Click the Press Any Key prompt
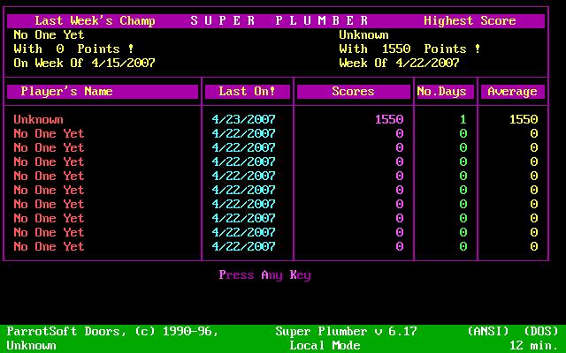This screenshot has height=353, width=566. (x=264, y=275)
